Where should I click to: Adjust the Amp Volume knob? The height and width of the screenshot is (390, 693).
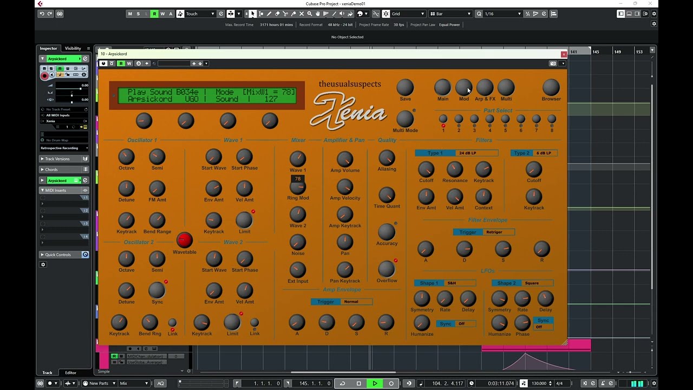click(x=345, y=159)
